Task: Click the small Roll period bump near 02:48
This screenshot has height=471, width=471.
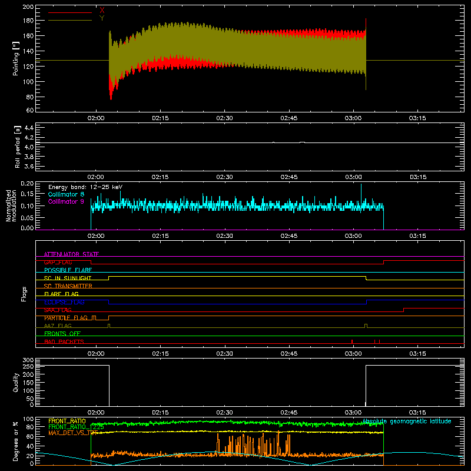Action: pos(302,142)
